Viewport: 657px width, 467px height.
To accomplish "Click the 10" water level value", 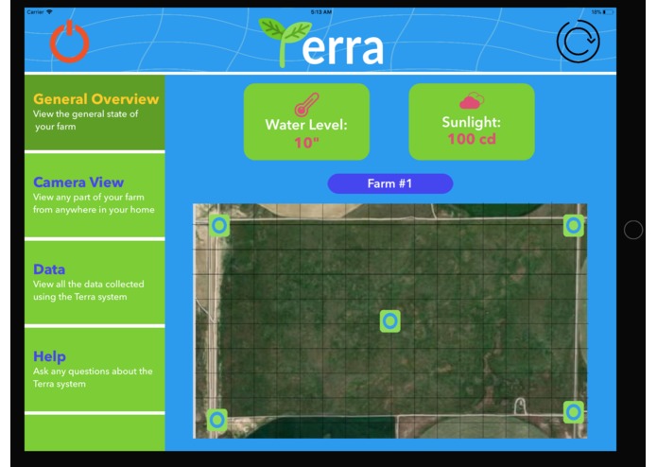I will click(x=306, y=143).
